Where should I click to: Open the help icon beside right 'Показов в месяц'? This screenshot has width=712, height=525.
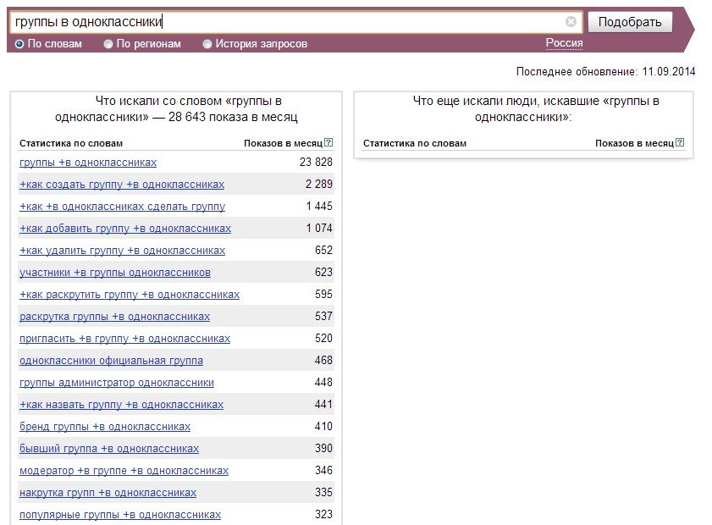point(680,142)
